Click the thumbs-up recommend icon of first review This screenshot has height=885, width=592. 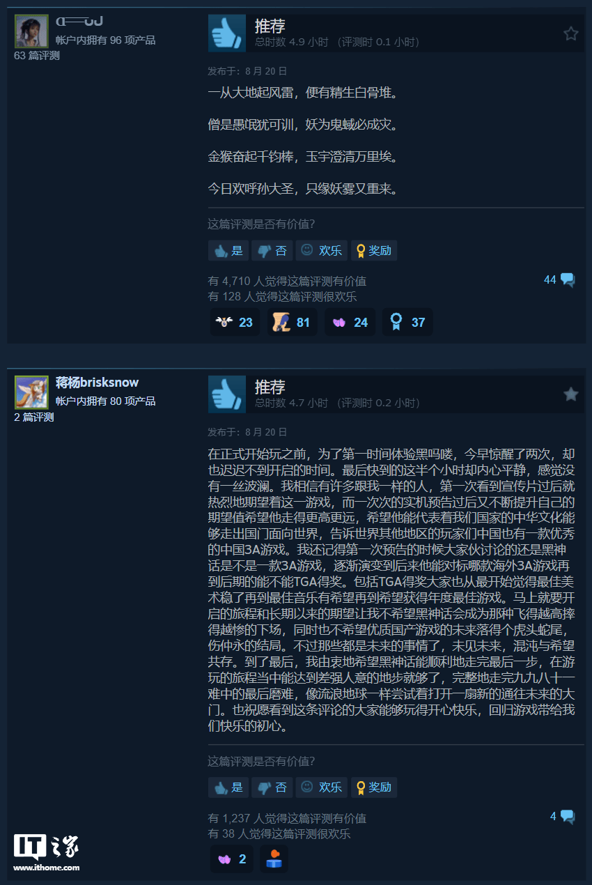pos(227,33)
